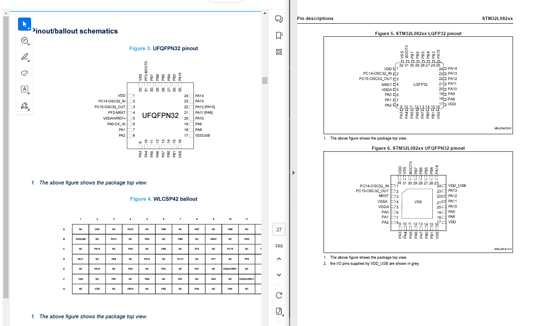
Task: Click the export page icon at sidebar bottom
Action: pyautogui.click(x=279, y=311)
